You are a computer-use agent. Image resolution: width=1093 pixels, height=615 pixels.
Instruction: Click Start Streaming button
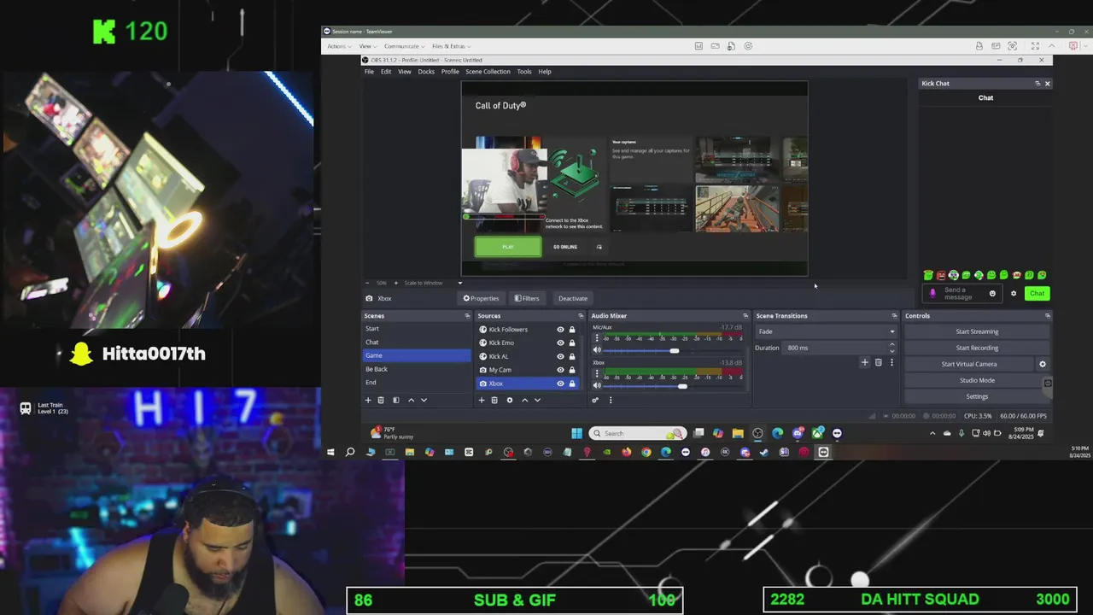(977, 331)
